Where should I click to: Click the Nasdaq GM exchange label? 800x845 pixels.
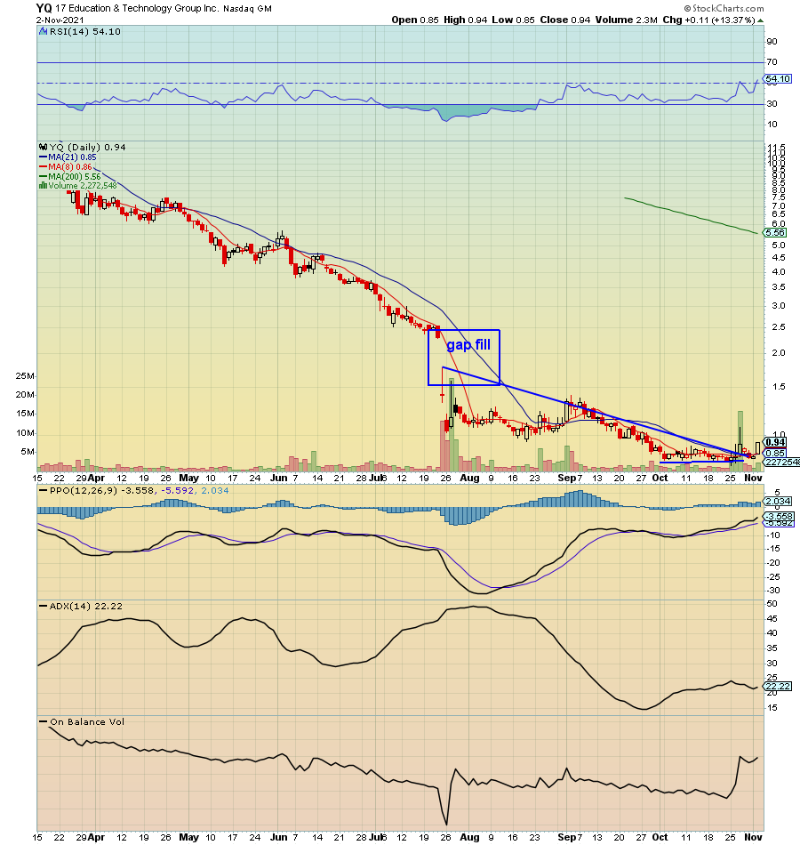tap(247, 9)
